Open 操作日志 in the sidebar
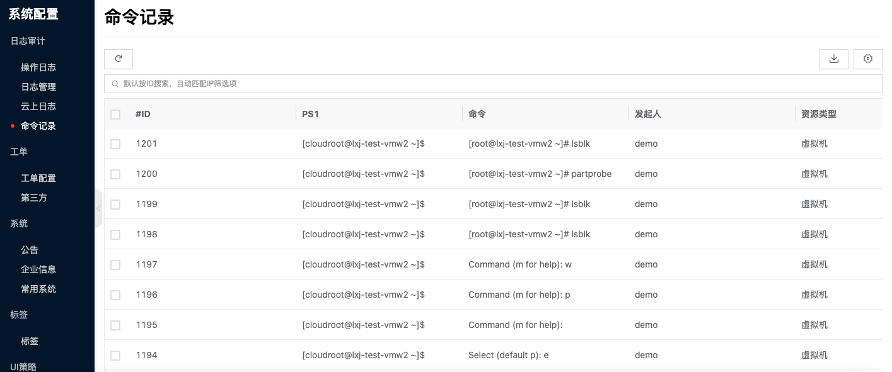892x372 pixels. [38, 67]
